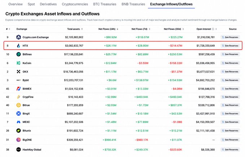Open the Crypto.com Exchange name link
The height and width of the screenshot is (157, 245).
coord(36,37)
